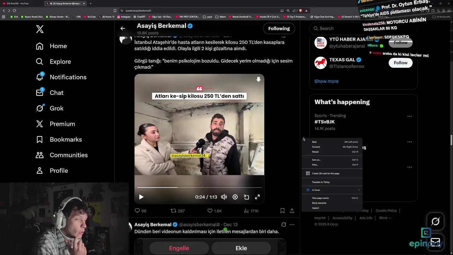Bookmark the horse meat post
The width and height of the screenshot is (453, 255).
(282, 211)
